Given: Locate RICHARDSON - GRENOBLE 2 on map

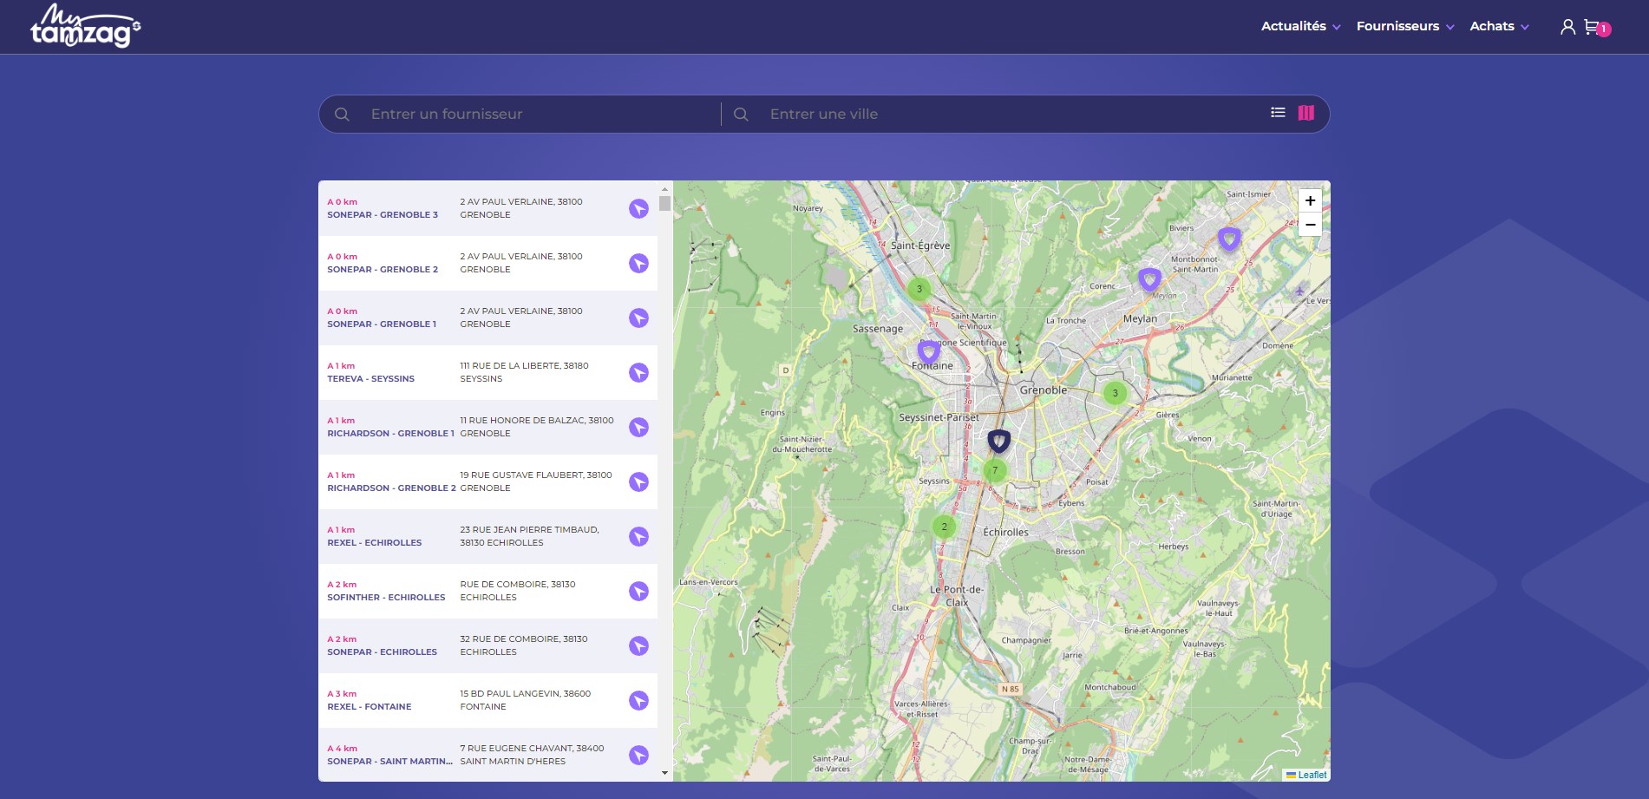Looking at the screenshot, I should point(638,481).
